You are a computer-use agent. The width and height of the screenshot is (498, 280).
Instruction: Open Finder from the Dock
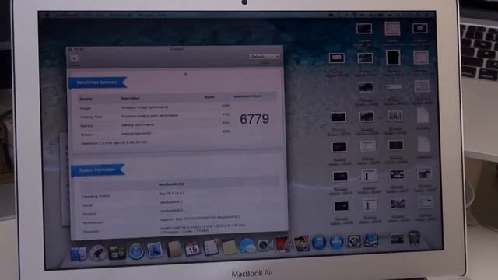(x=78, y=254)
